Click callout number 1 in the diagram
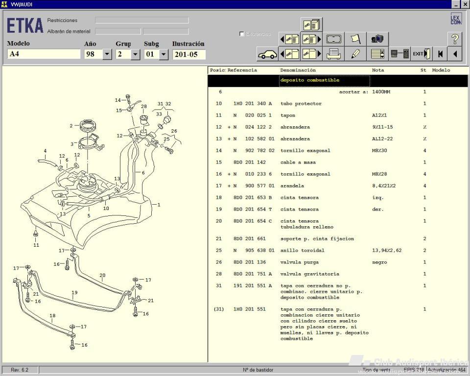 159,205
